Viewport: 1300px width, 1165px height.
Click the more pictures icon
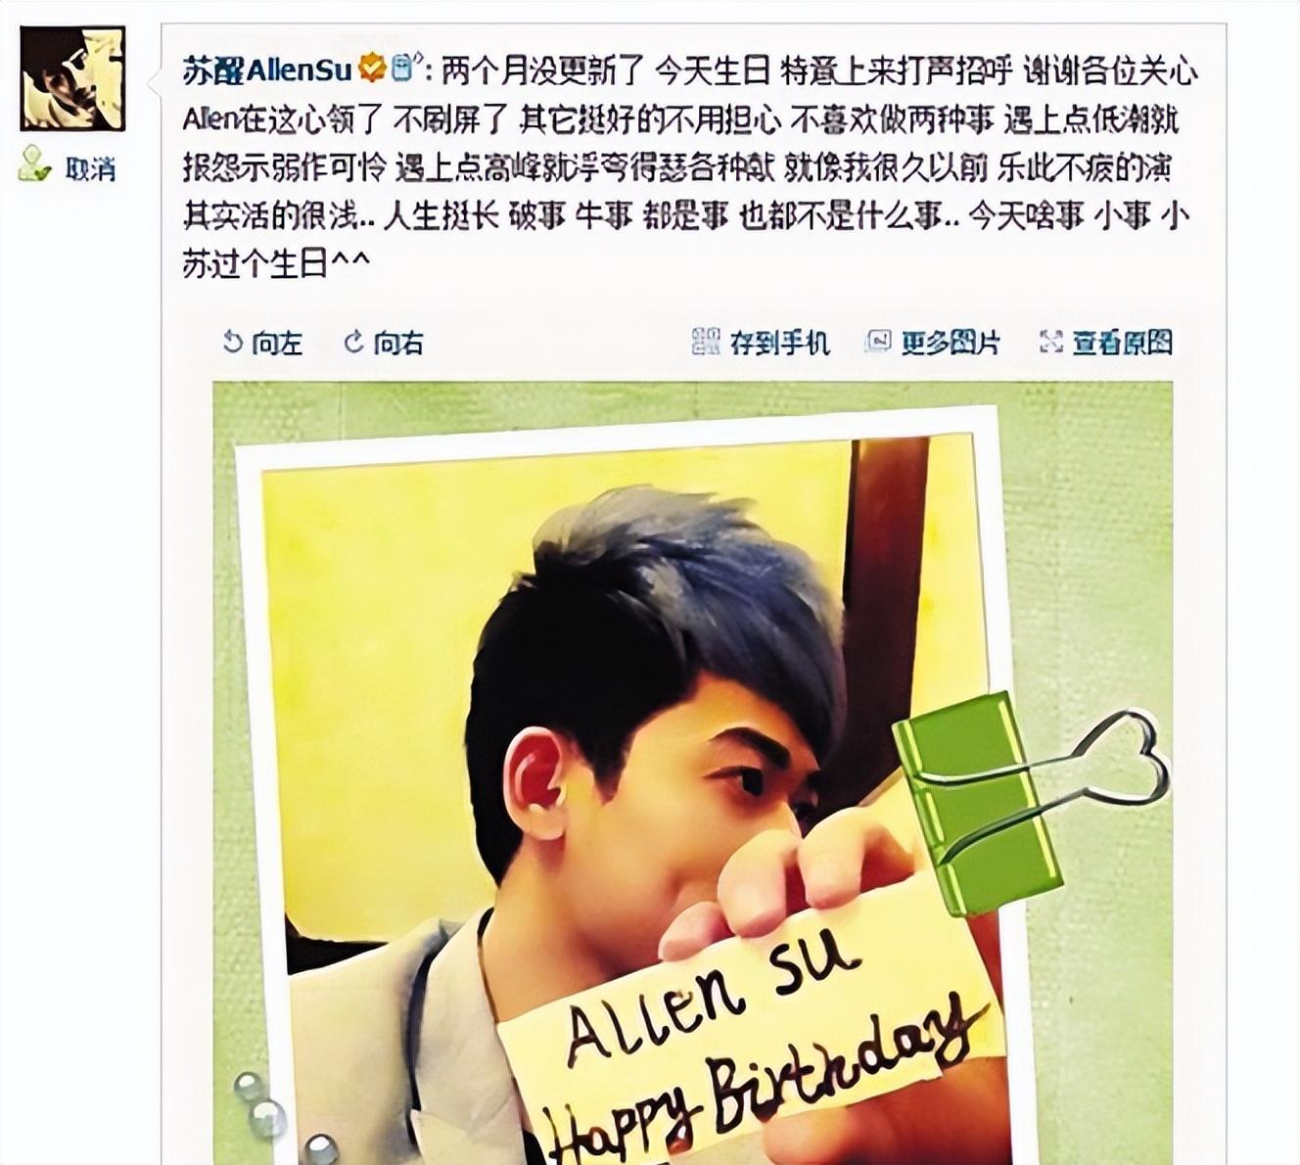(878, 342)
